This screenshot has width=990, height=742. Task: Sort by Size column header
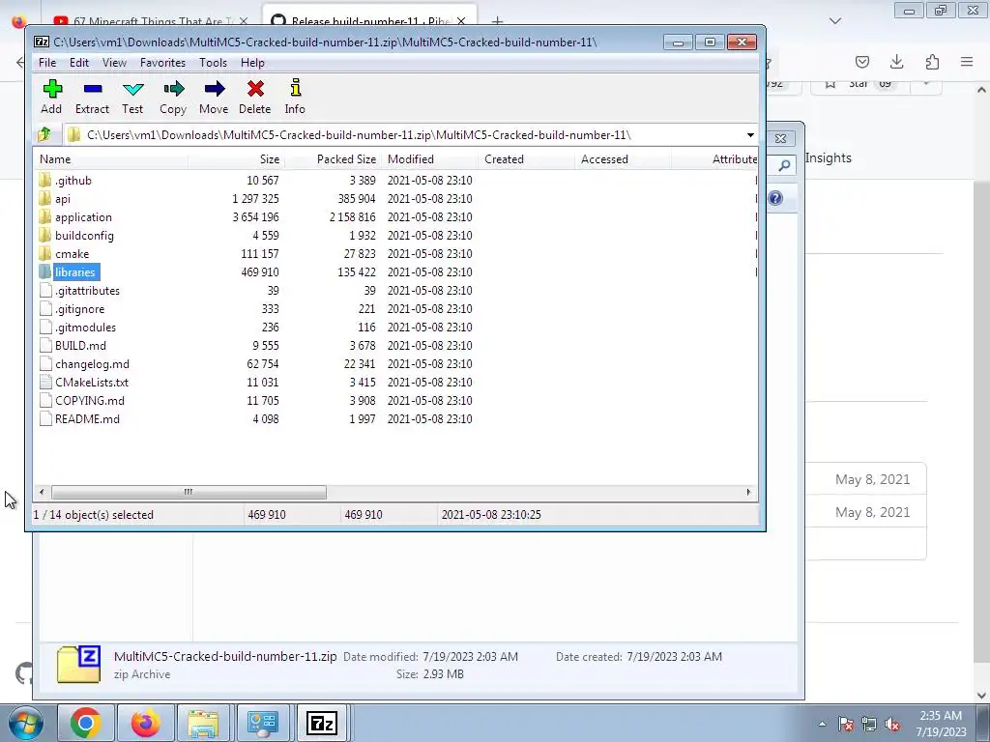point(236,159)
